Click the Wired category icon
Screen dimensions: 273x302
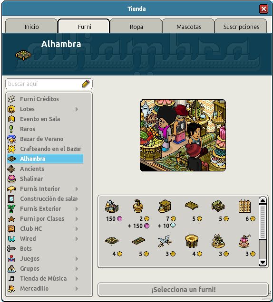coord(11,239)
